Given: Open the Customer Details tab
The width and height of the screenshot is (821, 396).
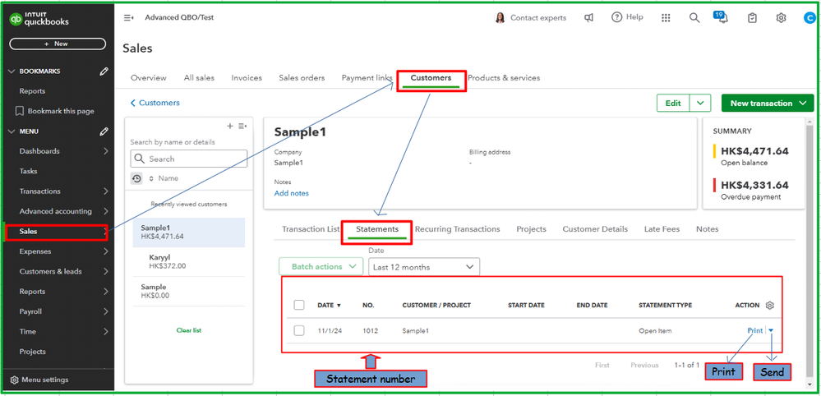Looking at the screenshot, I should 595,229.
